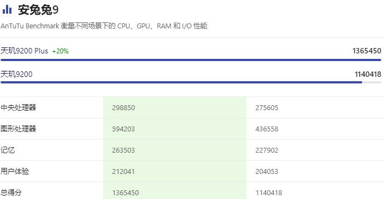Viewport: 384px width, 199px height.
Task: Click the 中央处理器 row label
Action: (x=19, y=107)
